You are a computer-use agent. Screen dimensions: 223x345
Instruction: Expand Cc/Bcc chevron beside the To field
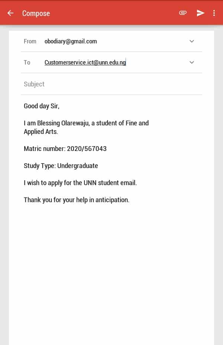coord(192,62)
